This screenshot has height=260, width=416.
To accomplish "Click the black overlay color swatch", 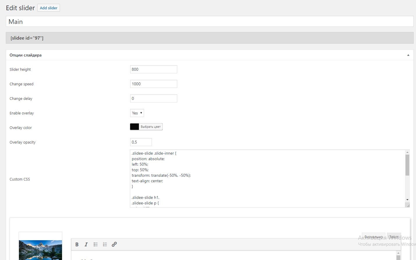I will pyautogui.click(x=134, y=127).
